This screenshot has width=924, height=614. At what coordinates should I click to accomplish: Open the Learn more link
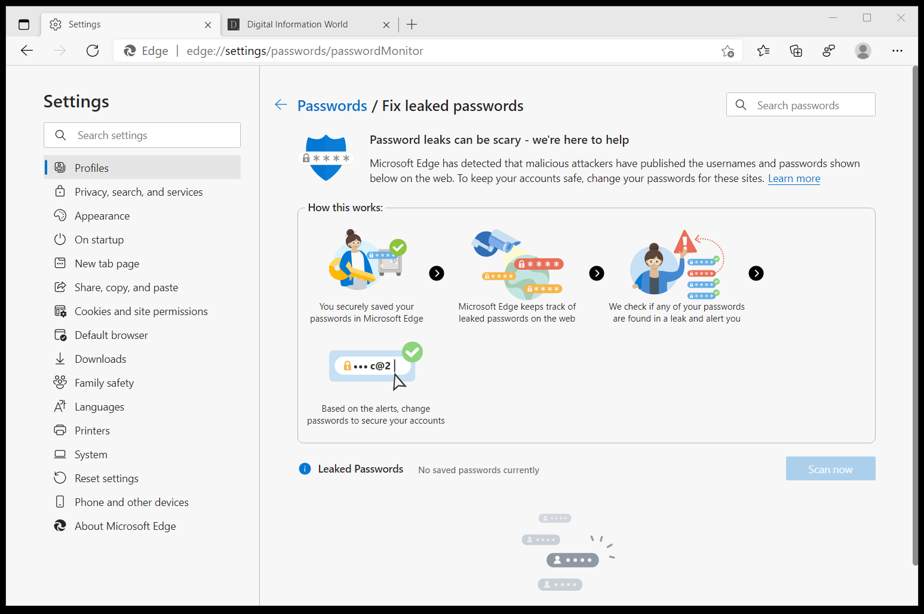click(794, 178)
